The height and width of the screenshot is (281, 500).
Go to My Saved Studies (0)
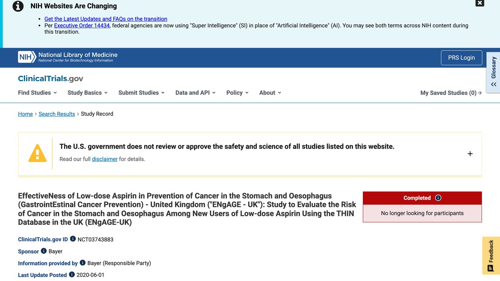pyautogui.click(x=451, y=93)
